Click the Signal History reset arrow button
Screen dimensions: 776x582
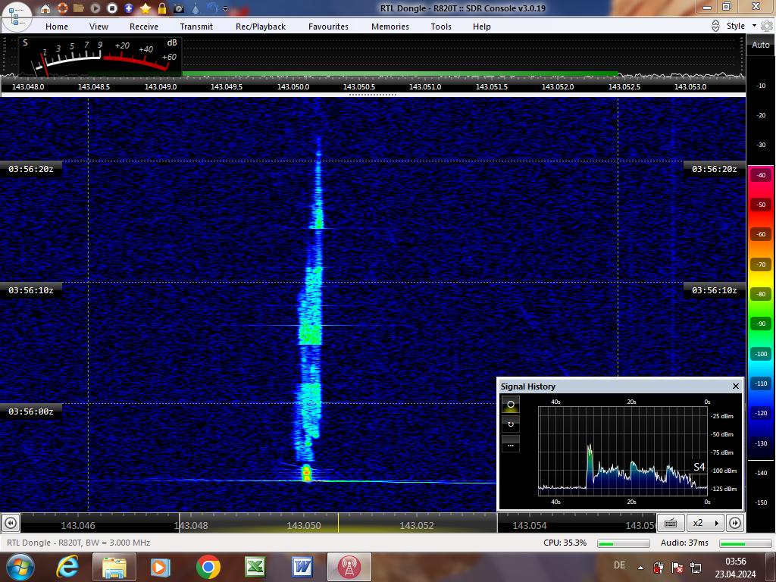pos(511,424)
